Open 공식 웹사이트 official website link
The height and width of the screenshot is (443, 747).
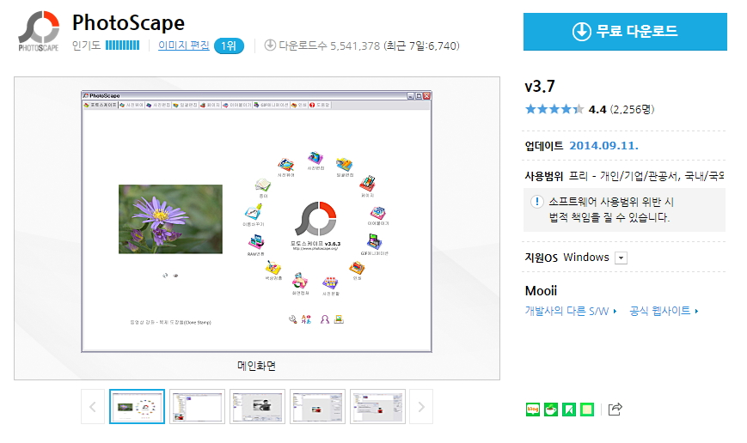point(664,311)
